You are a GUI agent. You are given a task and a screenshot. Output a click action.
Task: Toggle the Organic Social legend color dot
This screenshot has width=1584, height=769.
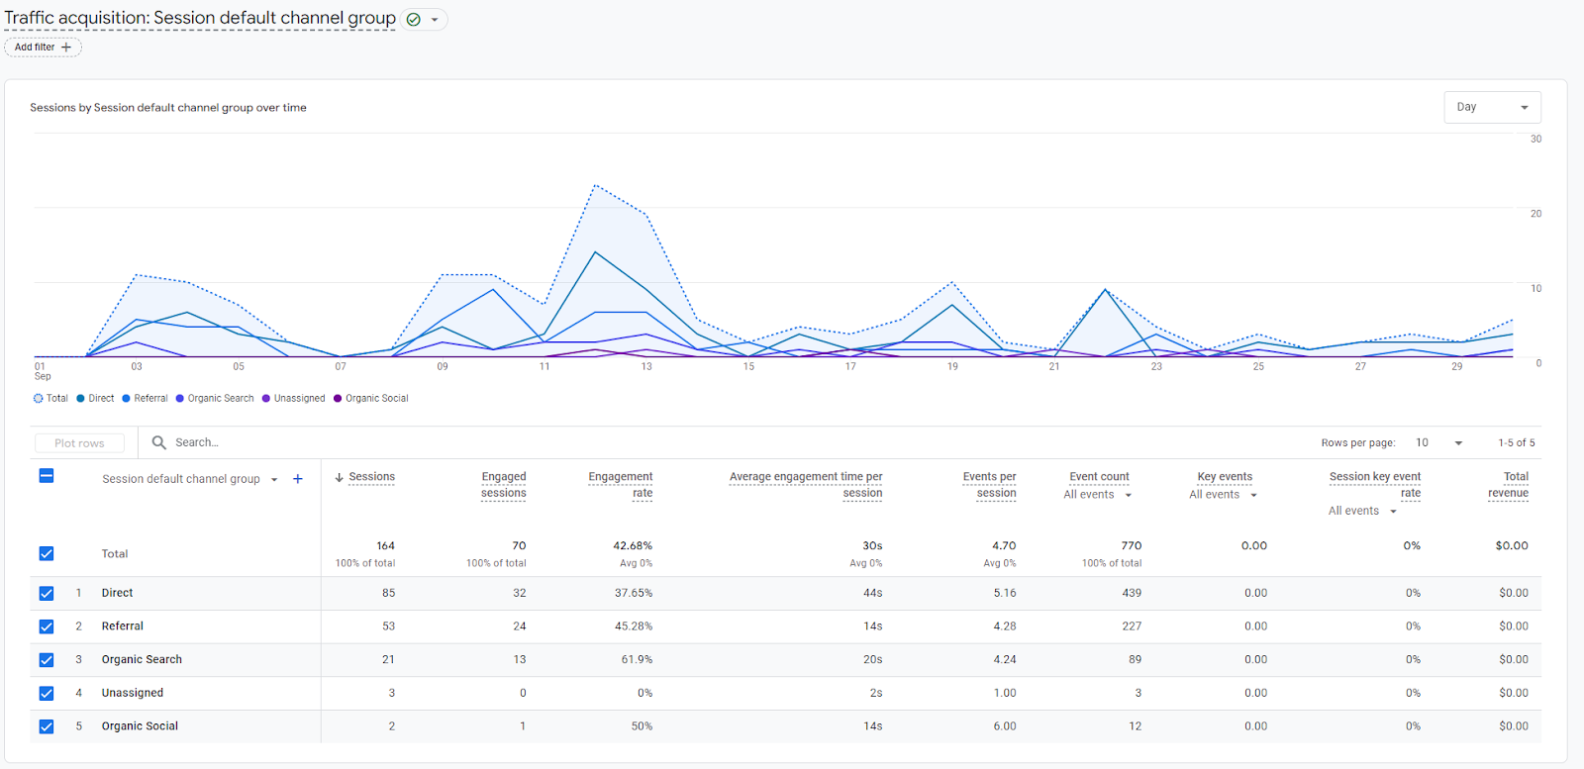pos(338,399)
